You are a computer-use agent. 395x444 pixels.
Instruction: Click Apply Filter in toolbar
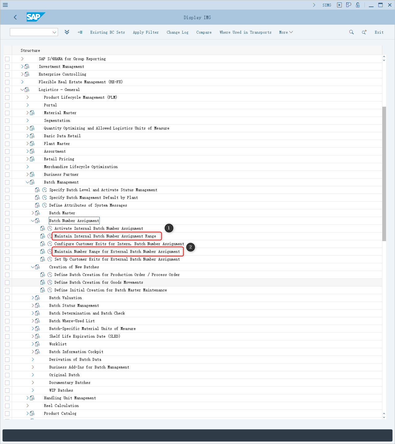point(146,32)
